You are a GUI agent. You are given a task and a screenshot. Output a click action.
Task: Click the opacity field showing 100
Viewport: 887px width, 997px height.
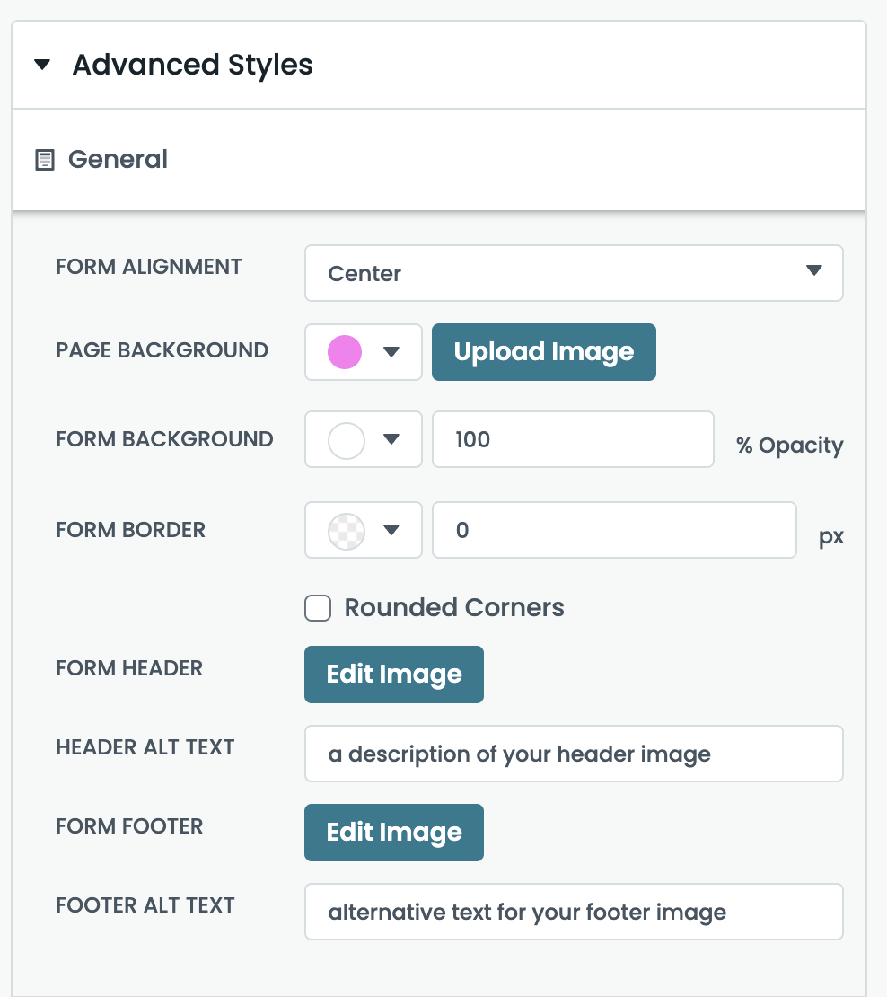tap(572, 440)
